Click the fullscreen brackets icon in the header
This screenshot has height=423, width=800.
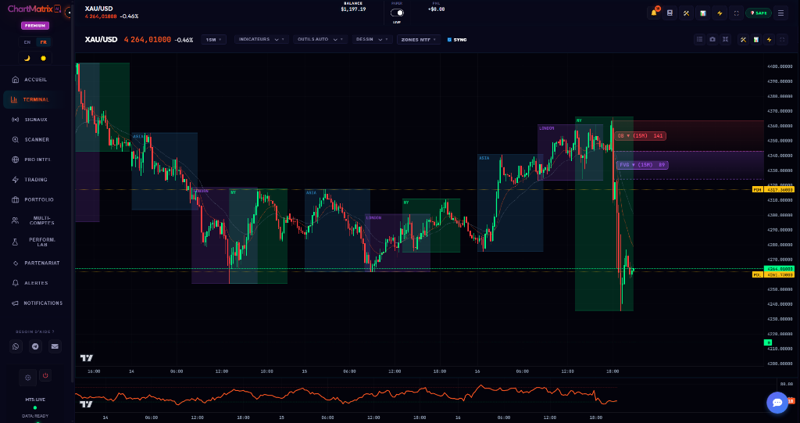[736, 13]
